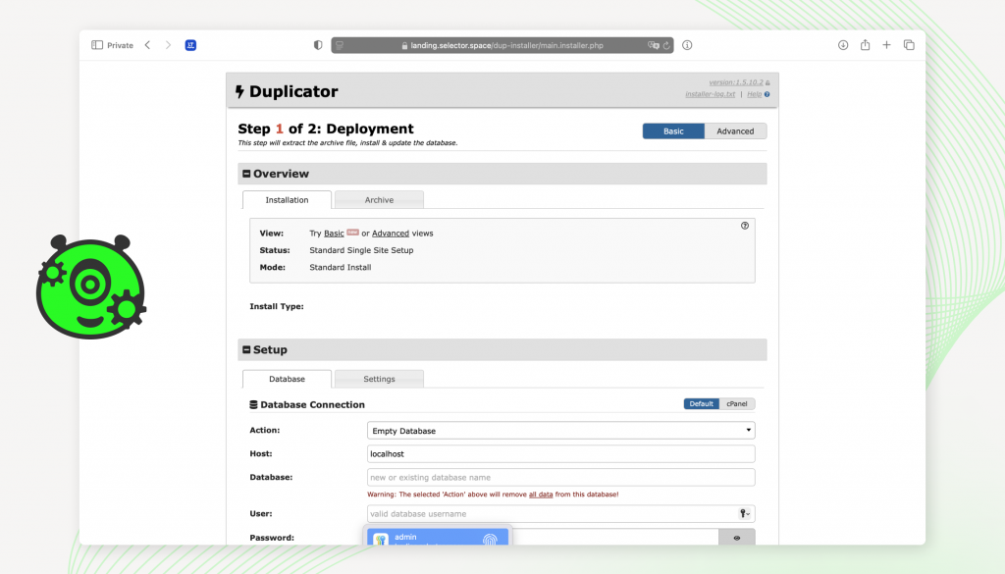Switch to the Archive tab

point(379,199)
